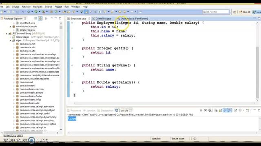Toggle Scroll Lock in the Console toolbar
The image size is (261, 146).
[x=220, y=110]
